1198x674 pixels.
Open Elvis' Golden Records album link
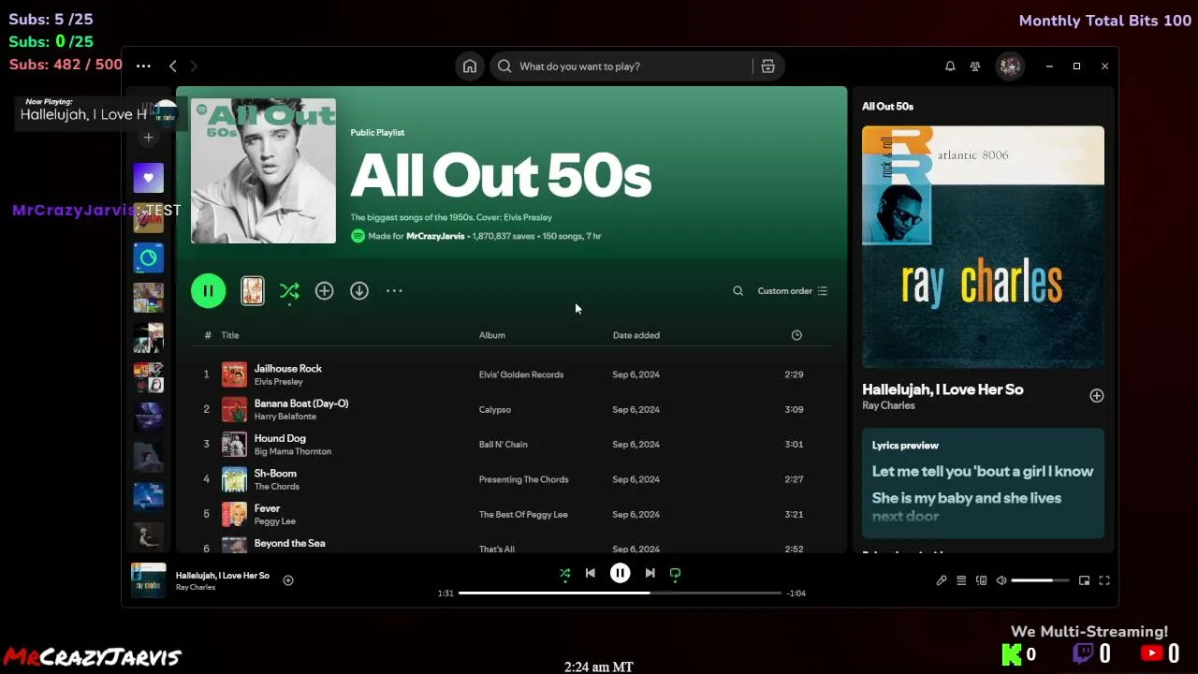point(521,374)
